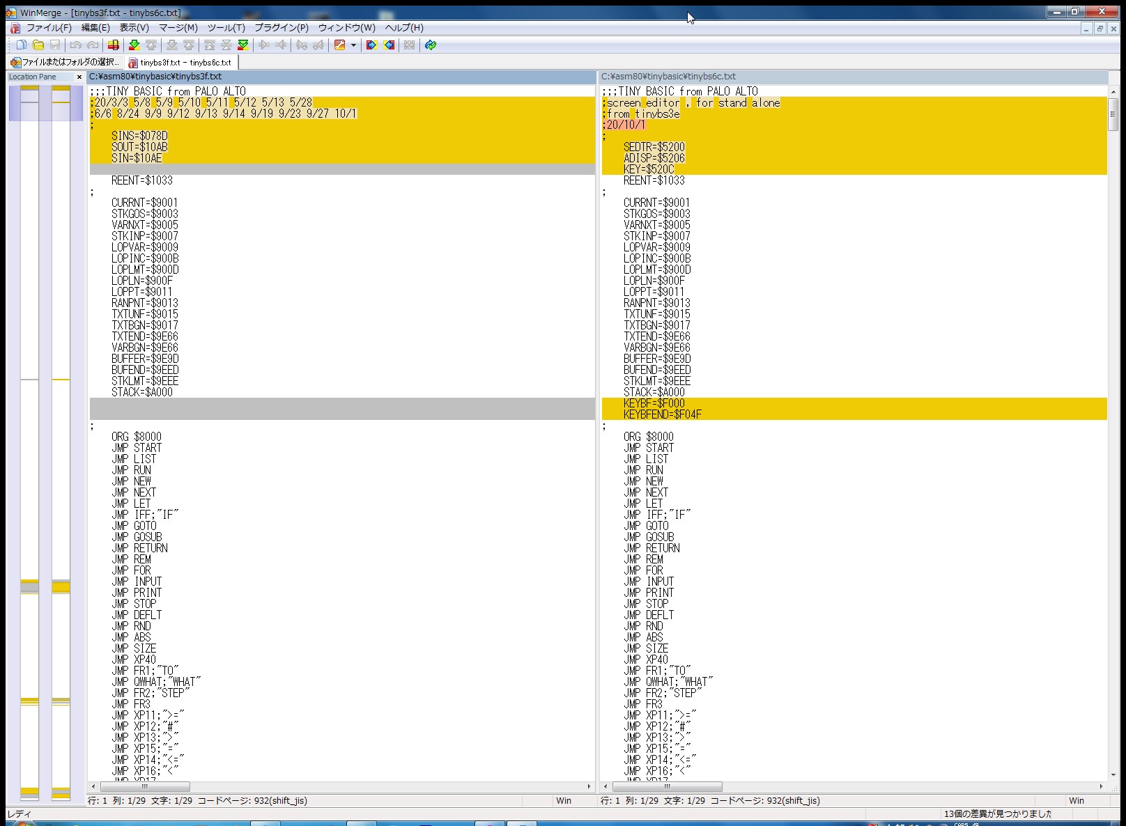This screenshot has width=1126, height=826.
Task: Click the WinMerge document icon in menu bar
Action: click(15, 28)
